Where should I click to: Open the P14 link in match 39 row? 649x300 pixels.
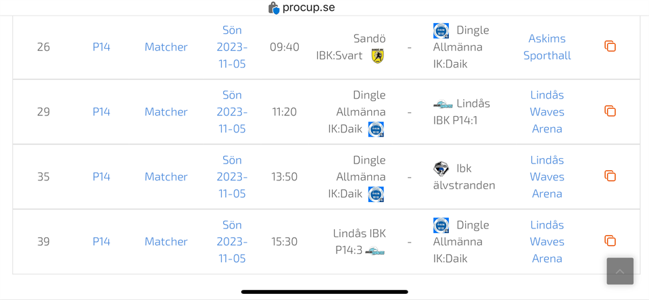[101, 241]
